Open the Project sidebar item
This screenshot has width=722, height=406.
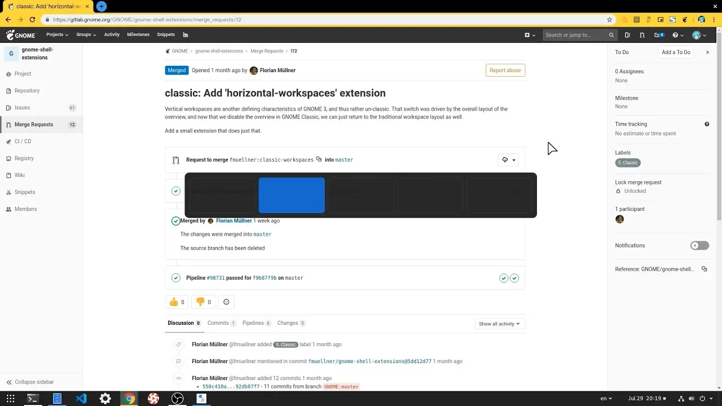[x=41, y=74]
